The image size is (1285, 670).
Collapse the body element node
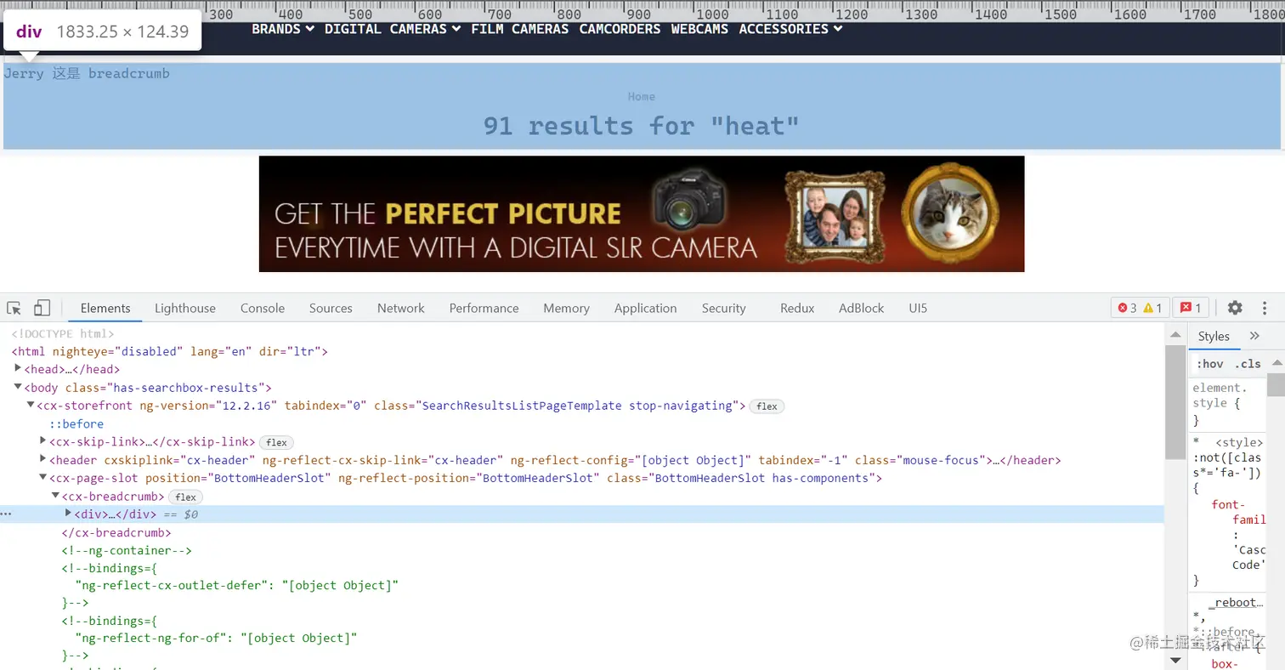point(19,387)
